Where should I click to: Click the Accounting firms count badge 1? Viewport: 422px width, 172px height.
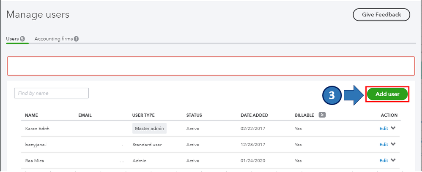click(x=77, y=39)
